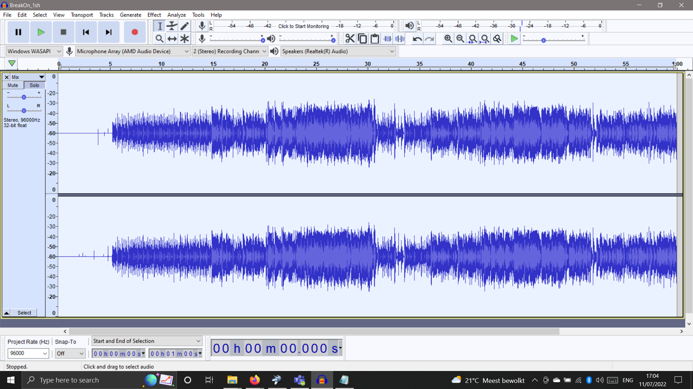Start recording with the Record button
The width and height of the screenshot is (693, 389).
coord(135,32)
